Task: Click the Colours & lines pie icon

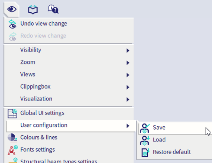Action: (12, 138)
